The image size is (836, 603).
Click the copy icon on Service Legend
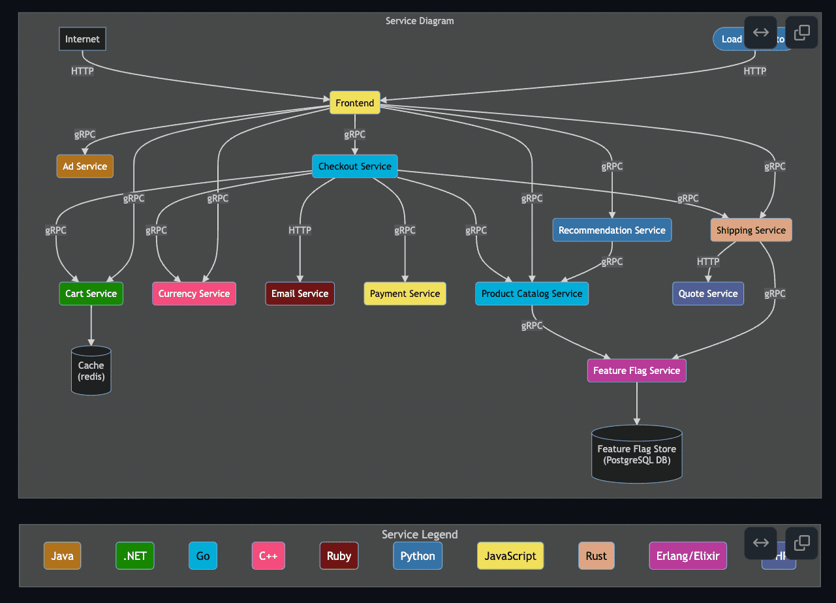801,543
